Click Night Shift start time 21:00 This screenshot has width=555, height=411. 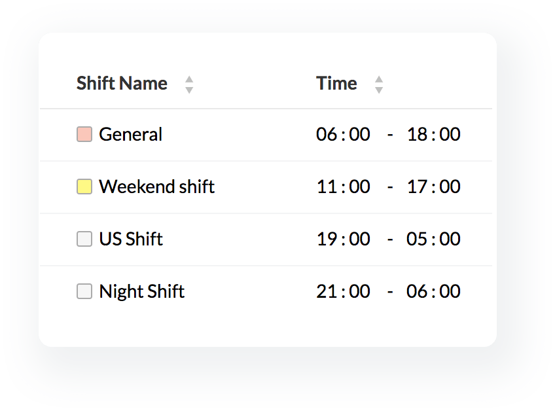click(343, 292)
